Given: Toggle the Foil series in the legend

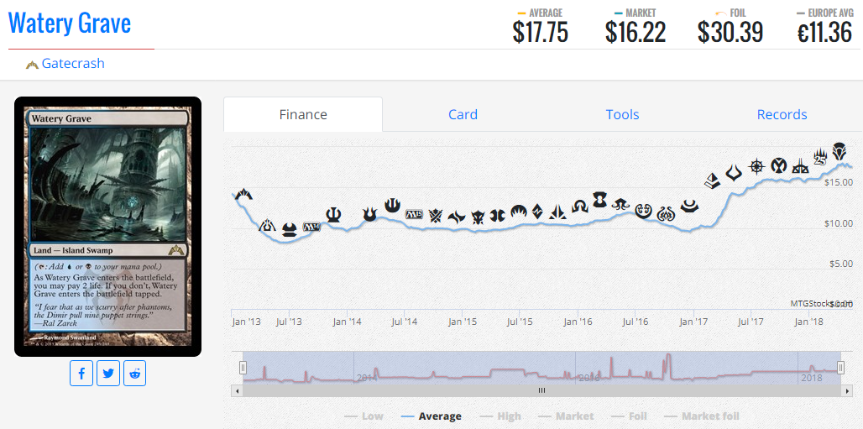Looking at the screenshot, I should (x=630, y=416).
